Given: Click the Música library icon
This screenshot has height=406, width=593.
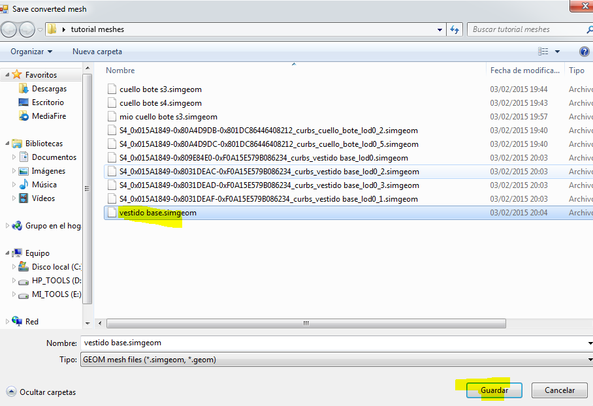Looking at the screenshot, I should [x=24, y=185].
